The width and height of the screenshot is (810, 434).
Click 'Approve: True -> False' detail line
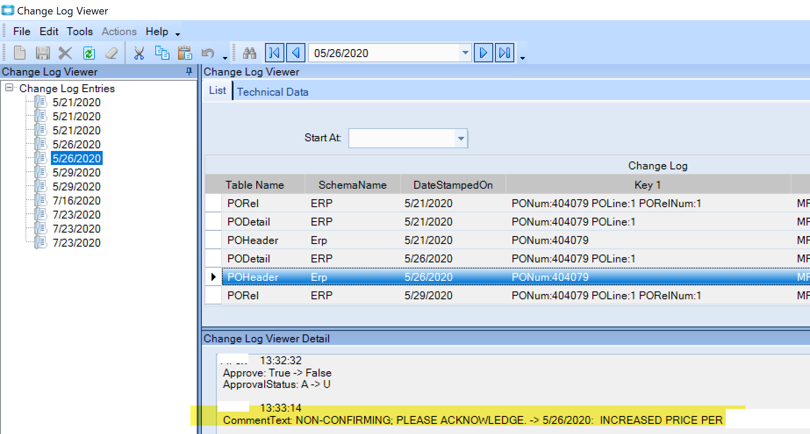[277, 373]
